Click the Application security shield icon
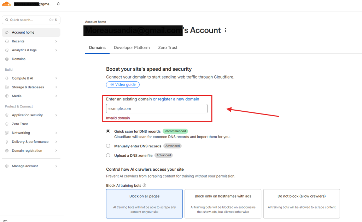Viewport: 362px width, 222px height. 7,115
